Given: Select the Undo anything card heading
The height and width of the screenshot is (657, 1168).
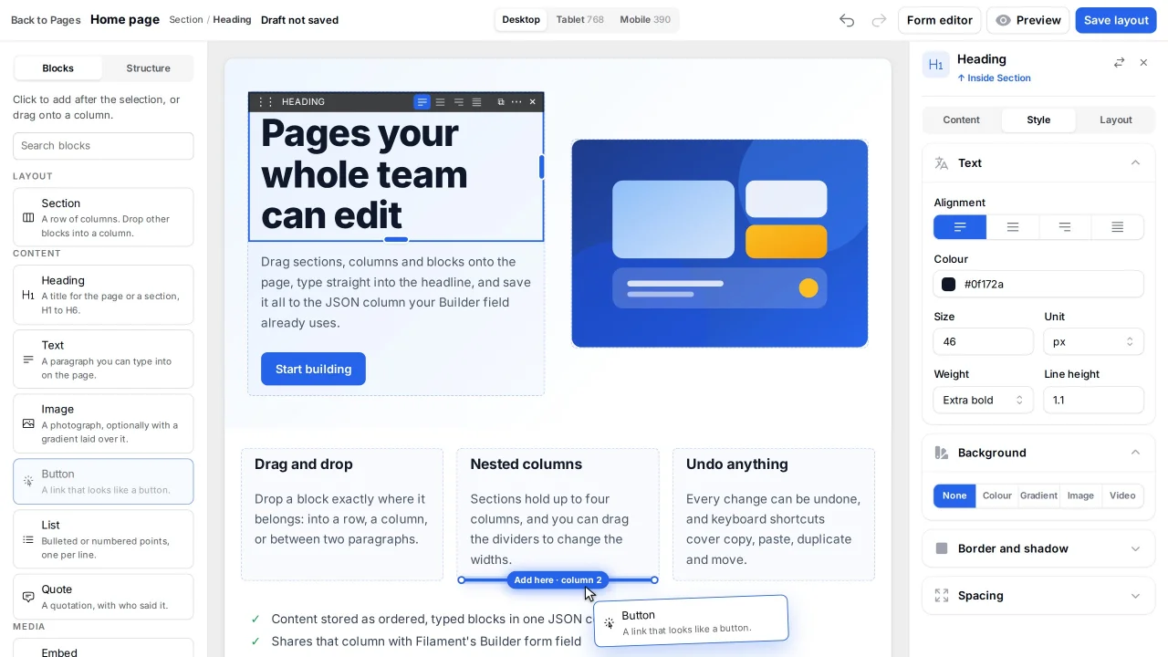Looking at the screenshot, I should pos(736,464).
